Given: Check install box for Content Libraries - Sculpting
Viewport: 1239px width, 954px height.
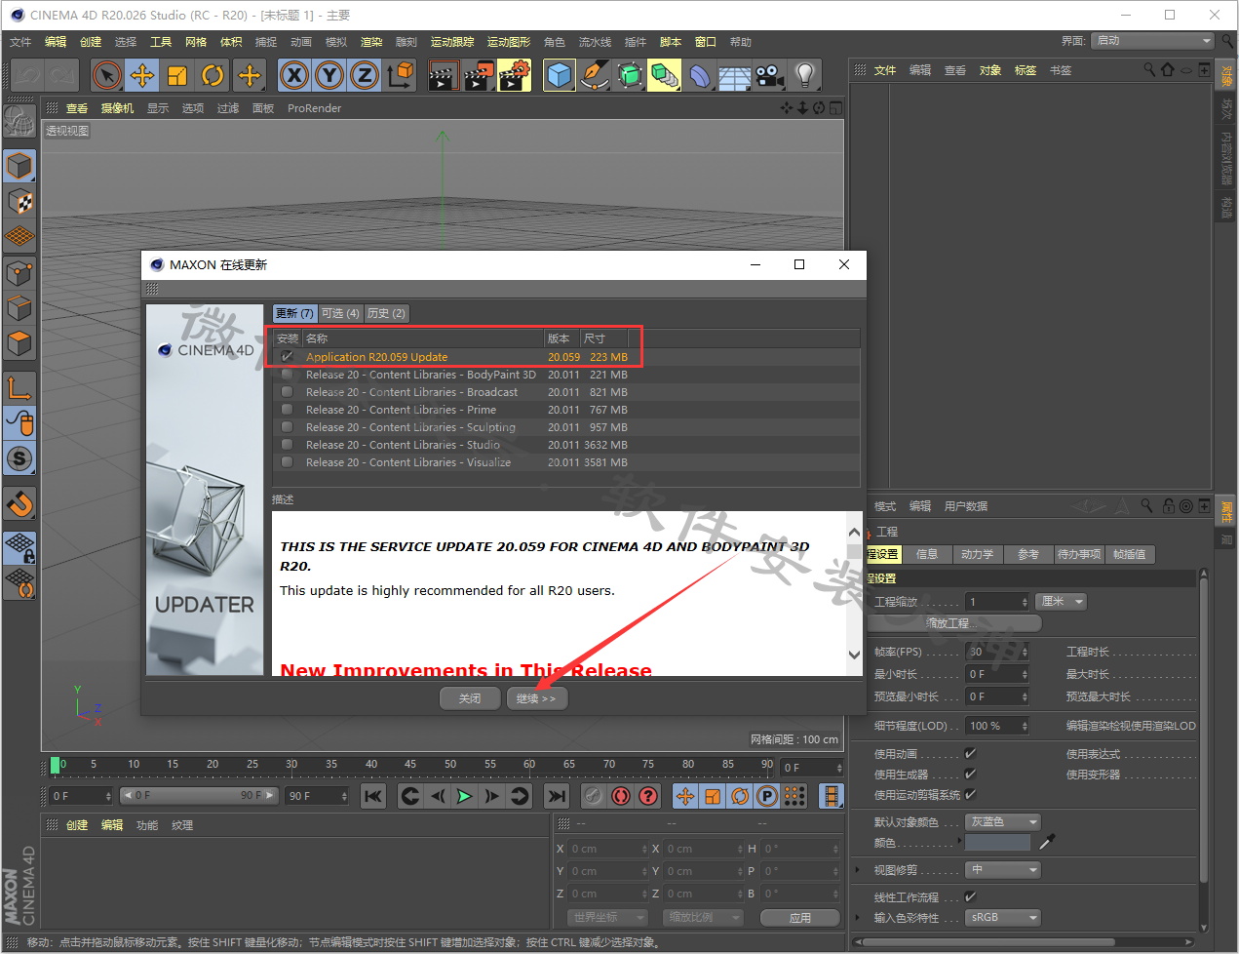Looking at the screenshot, I should pyautogui.click(x=287, y=427).
